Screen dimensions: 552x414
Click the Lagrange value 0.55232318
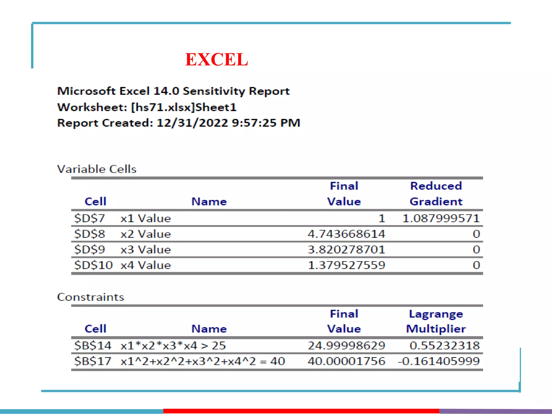point(444,346)
